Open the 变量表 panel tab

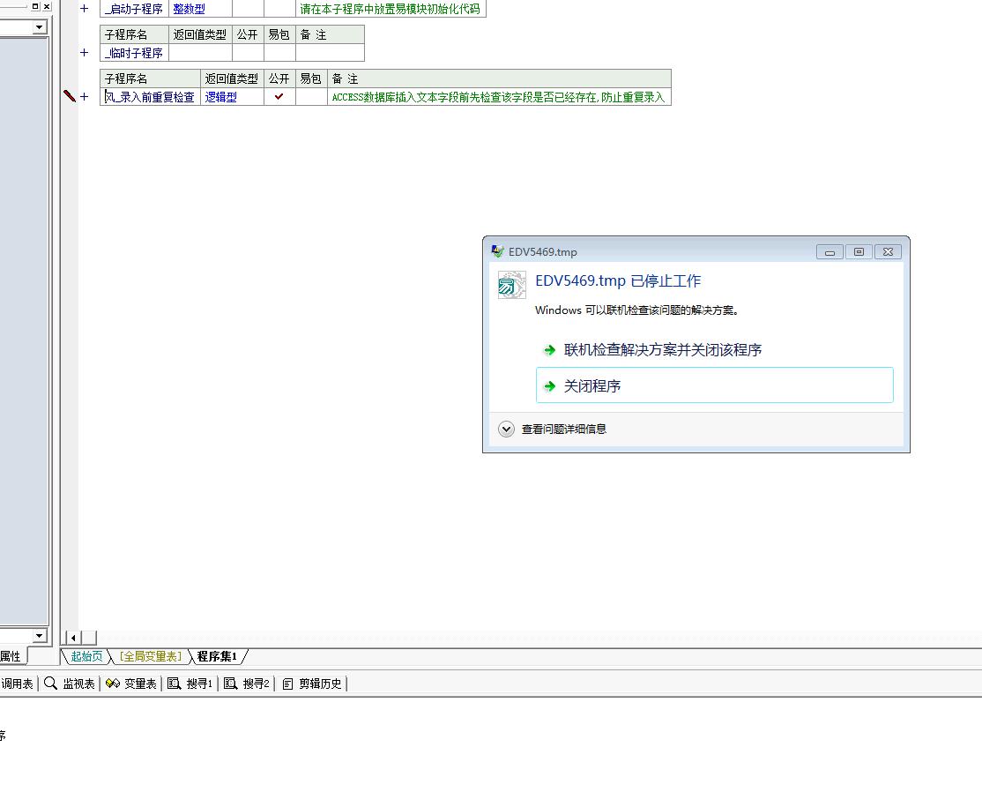(x=130, y=684)
